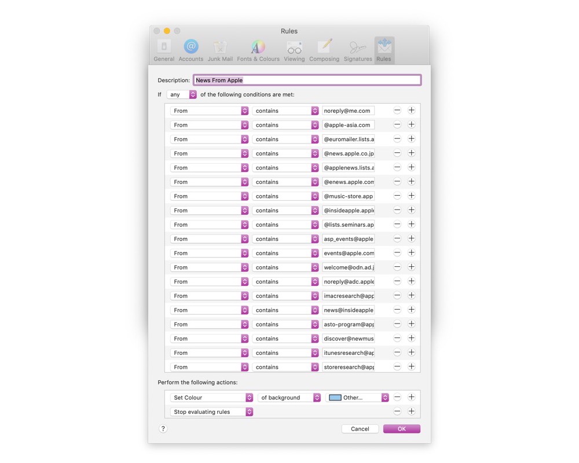Open Fonts & Colours preferences
Image resolution: width=579 pixels, height=463 pixels.
(x=258, y=50)
